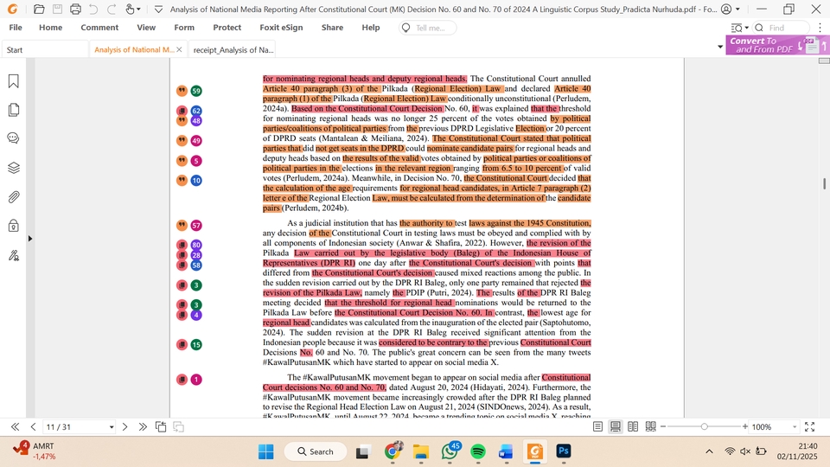The width and height of the screenshot is (830, 467).
Task: Expand the collapsed navigation panel arrow
Action: [30, 238]
